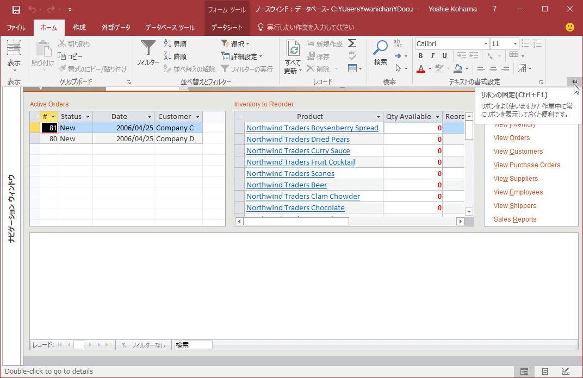Click the View Suppliers link
The width and height of the screenshot is (583, 378).
click(x=516, y=179)
